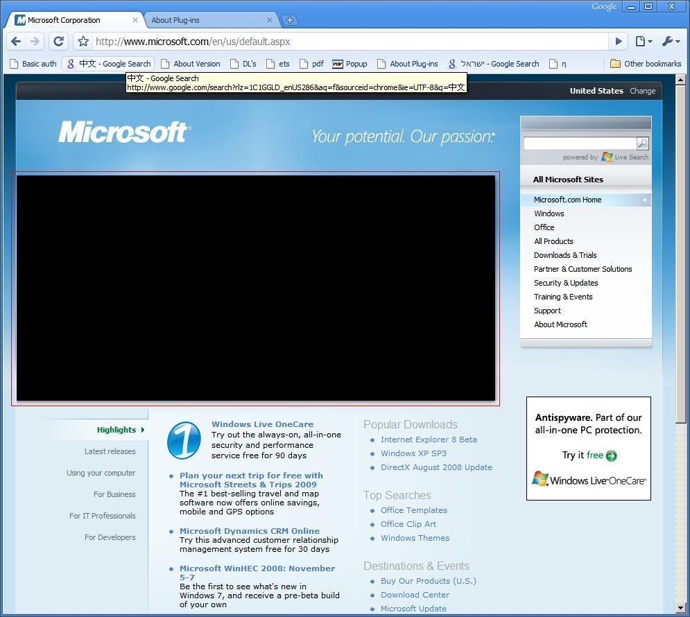Screen dimensions: 690x617
Task: Open the About Microsoft link
Action: click(560, 324)
